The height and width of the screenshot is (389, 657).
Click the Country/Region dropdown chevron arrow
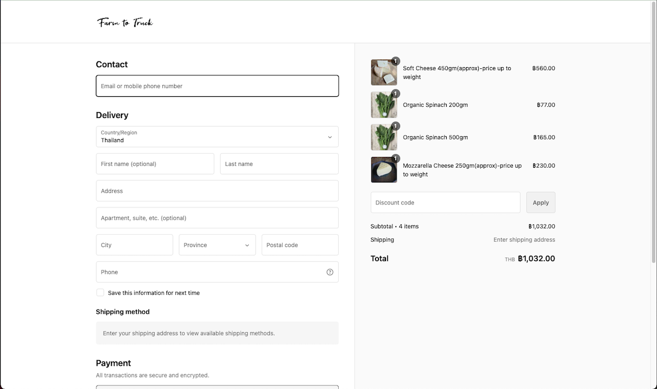click(x=330, y=137)
